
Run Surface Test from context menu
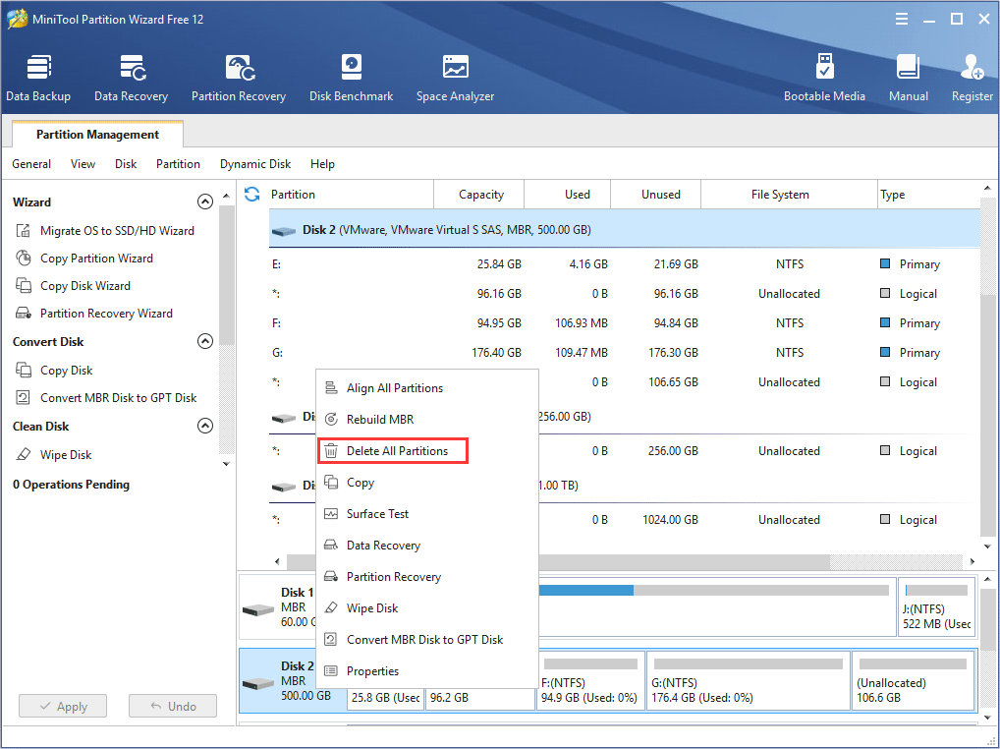click(427, 513)
